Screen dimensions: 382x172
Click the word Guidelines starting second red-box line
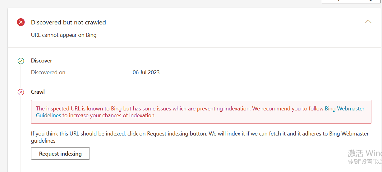click(x=48, y=115)
